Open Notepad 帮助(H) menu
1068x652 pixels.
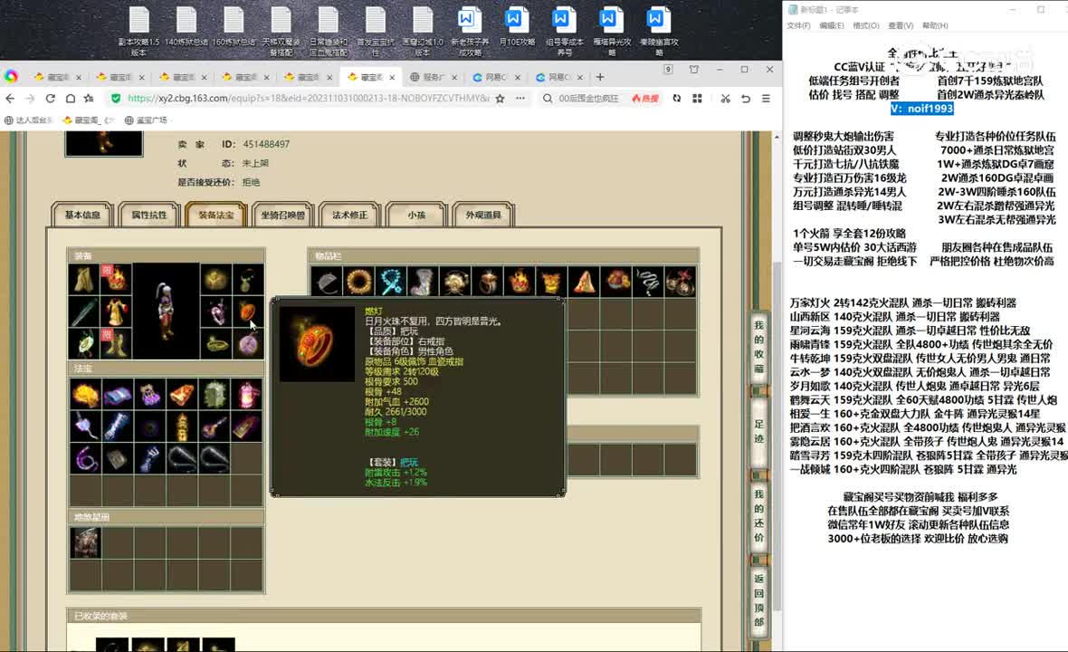coord(934,26)
